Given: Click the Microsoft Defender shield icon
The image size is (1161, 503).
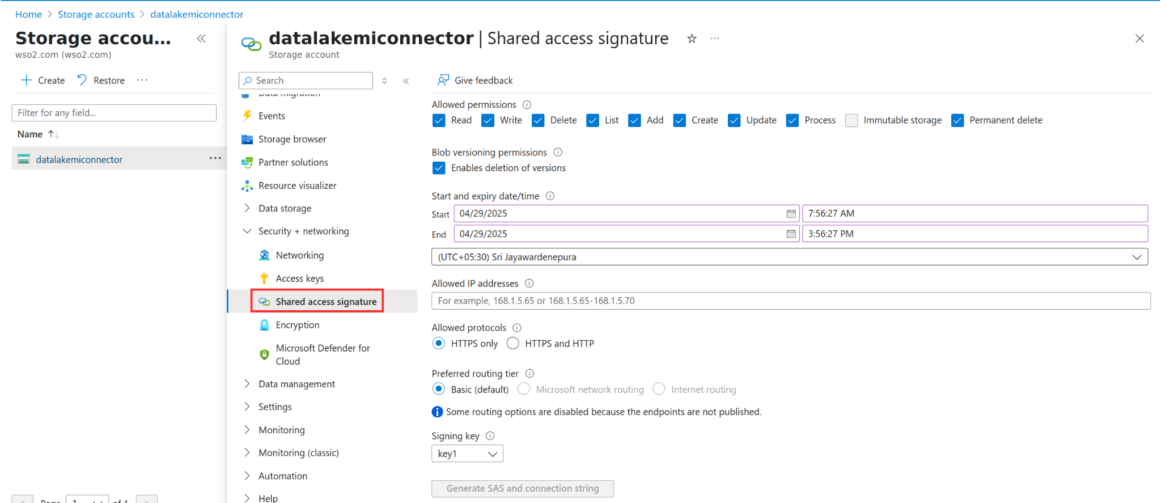Looking at the screenshot, I should pos(264,354).
